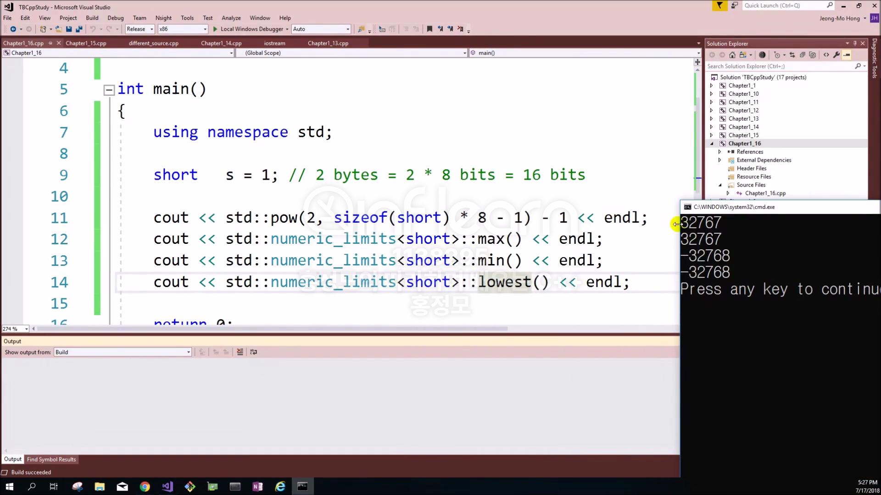Viewport: 881px width, 495px height.
Task: Toggle word wrap in Output pane
Action: [253, 352]
